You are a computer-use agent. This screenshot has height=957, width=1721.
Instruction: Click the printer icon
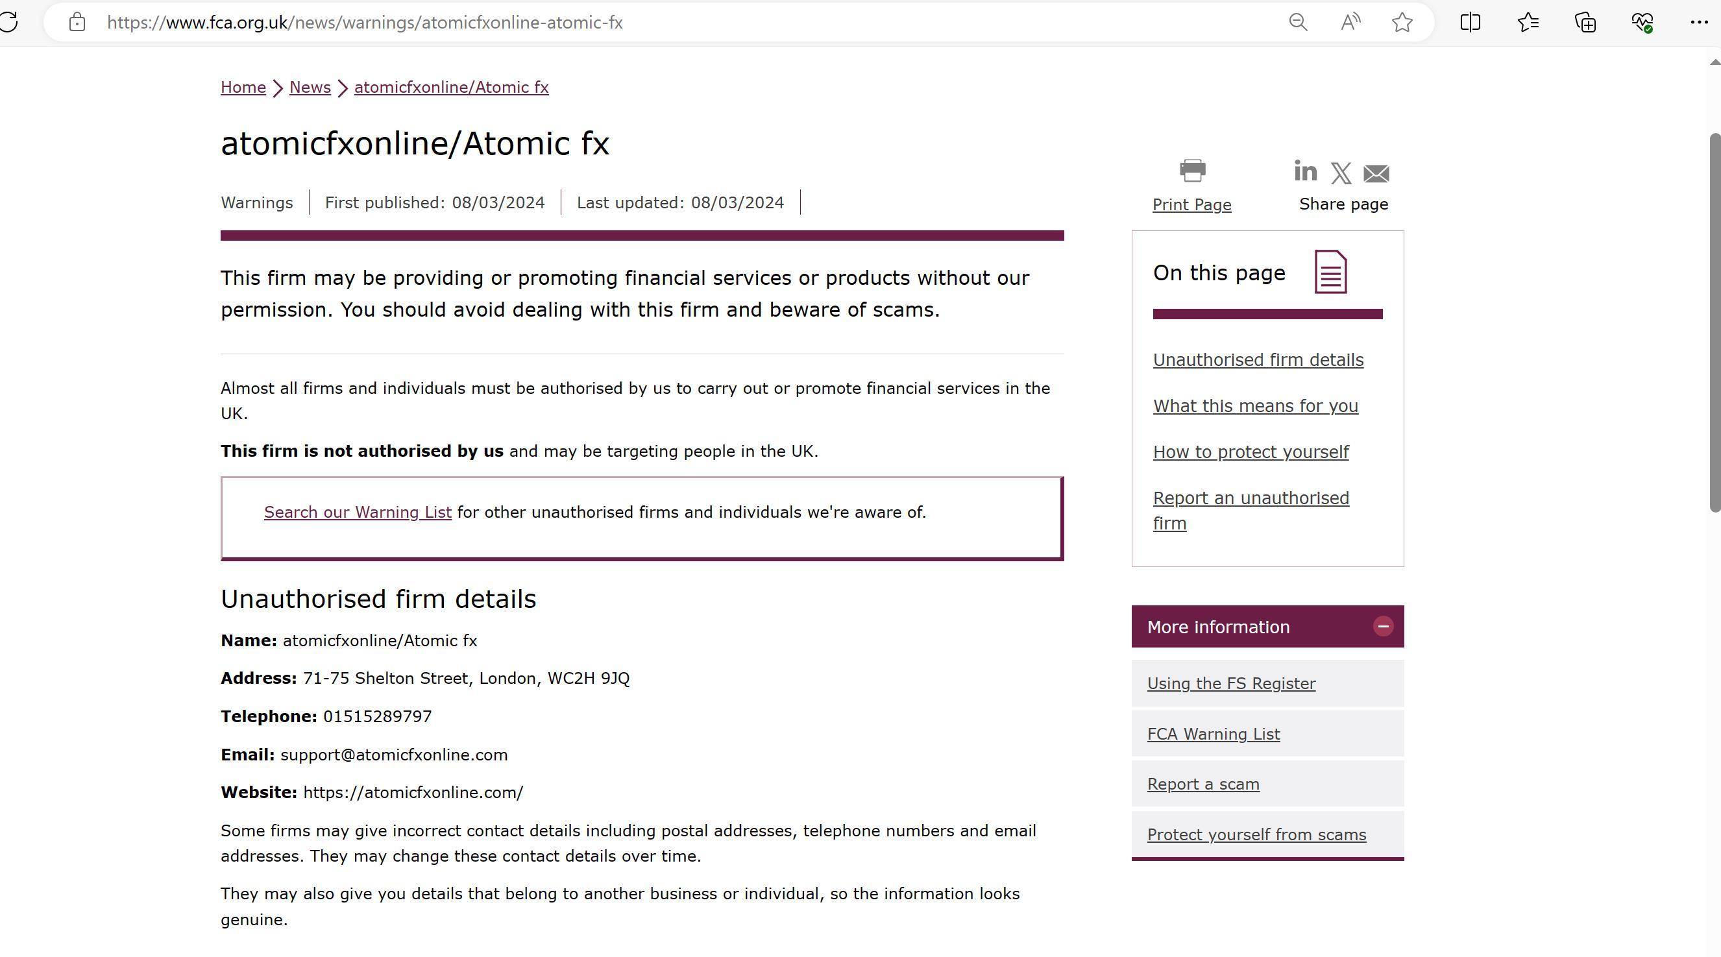[1193, 170]
